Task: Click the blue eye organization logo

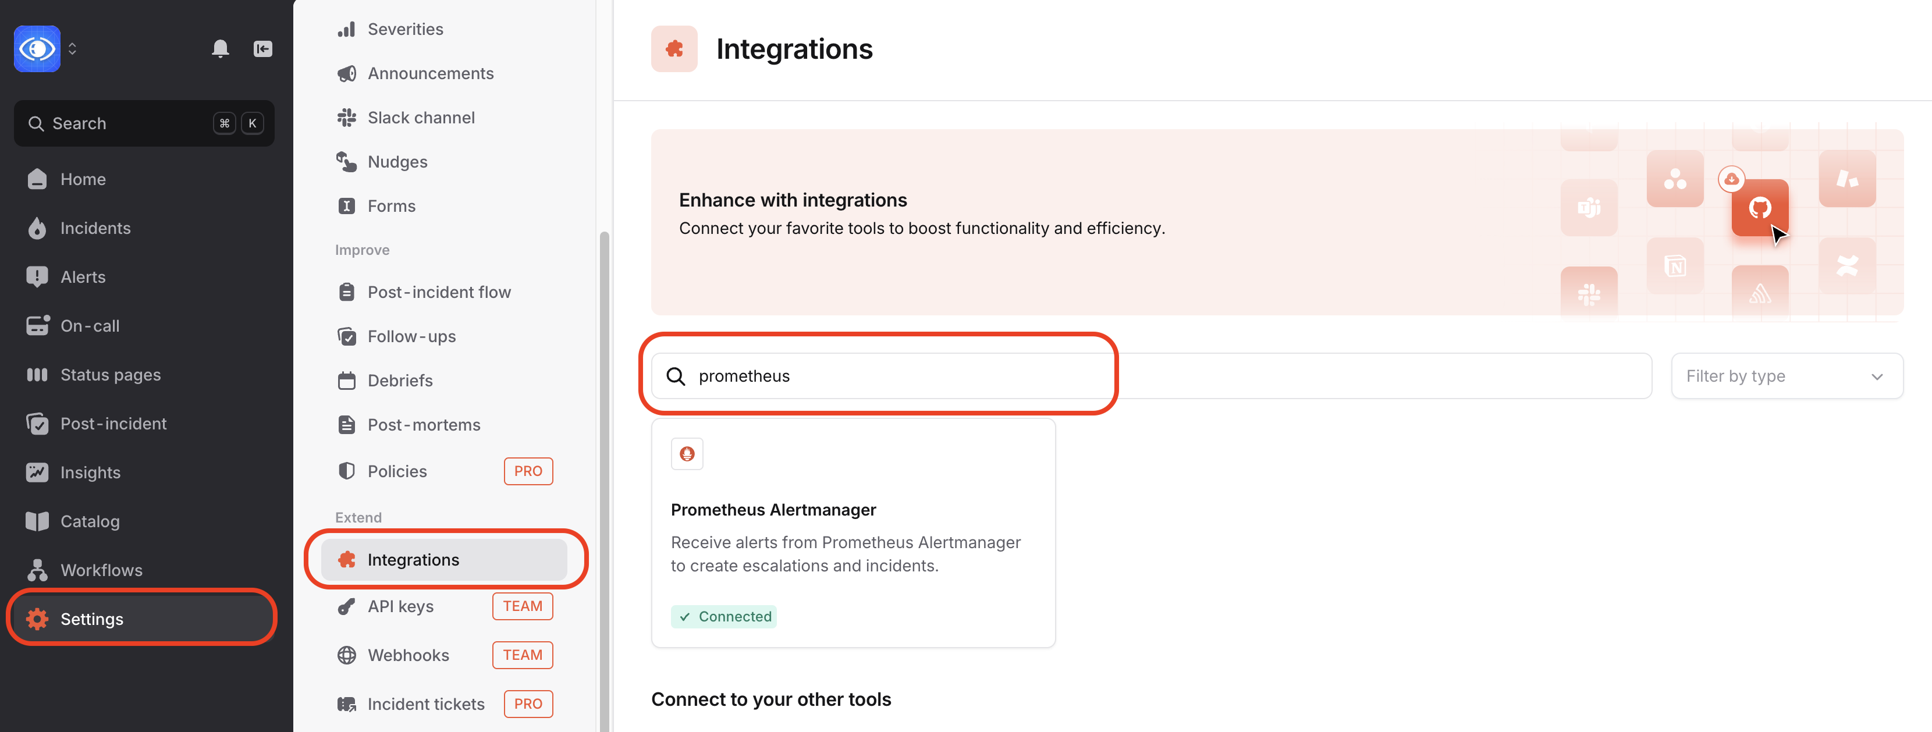Action: click(x=37, y=49)
